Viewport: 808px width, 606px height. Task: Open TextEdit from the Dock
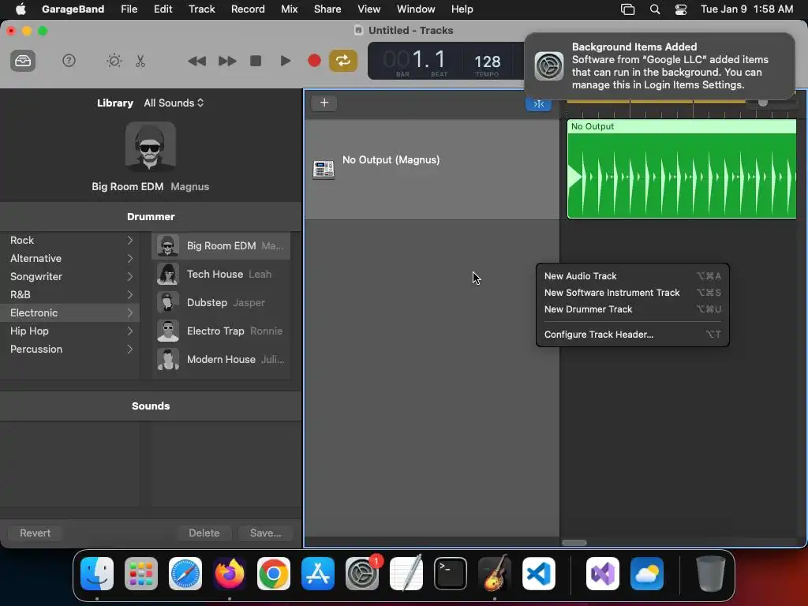[x=406, y=574]
